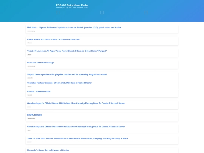Click the source tag under Review: Pokemon Unite
The image size is (204, 153).
point(30,95)
